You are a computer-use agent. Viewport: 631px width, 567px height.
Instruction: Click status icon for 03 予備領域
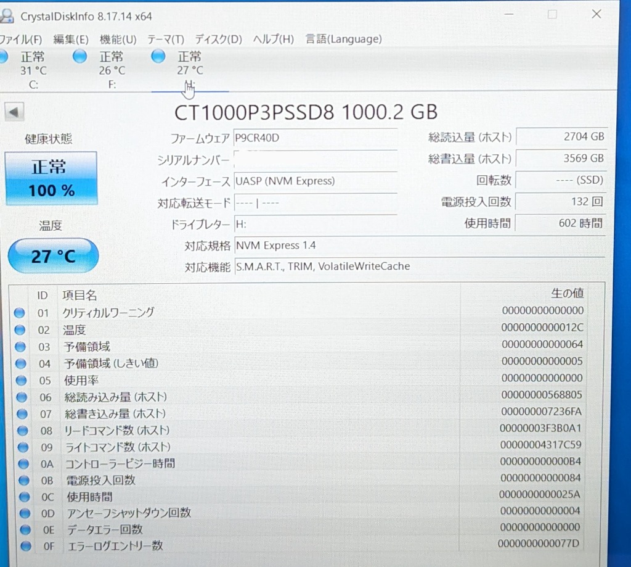click(20, 347)
